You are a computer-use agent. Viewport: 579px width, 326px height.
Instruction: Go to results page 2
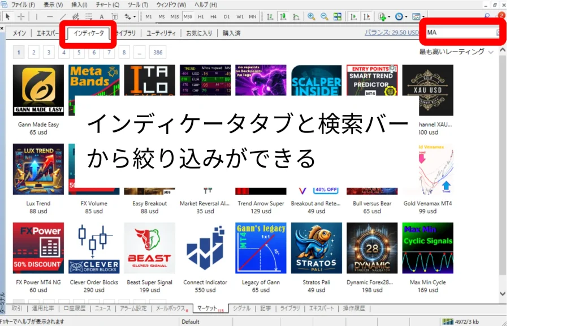(x=33, y=53)
